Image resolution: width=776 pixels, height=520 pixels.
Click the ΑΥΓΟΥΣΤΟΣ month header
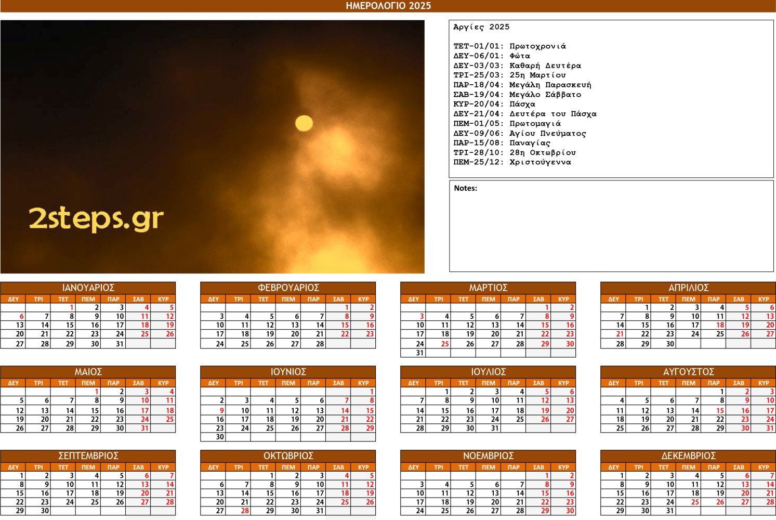pos(688,372)
